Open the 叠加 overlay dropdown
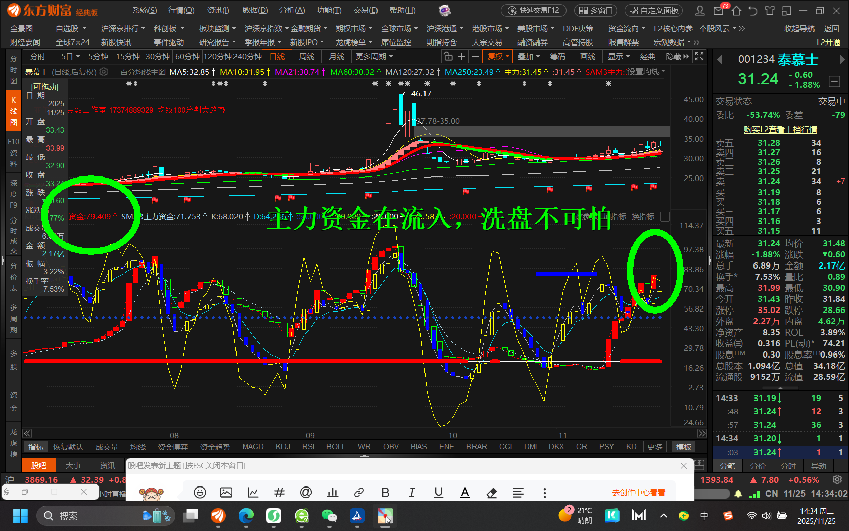Image resolution: width=849 pixels, height=531 pixels. tap(529, 56)
